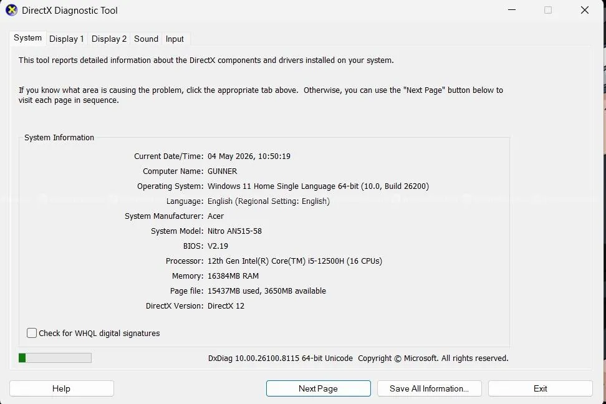Switch to the Display 2 tab
This screenshot has width=606, height=404.
[109, 39]
